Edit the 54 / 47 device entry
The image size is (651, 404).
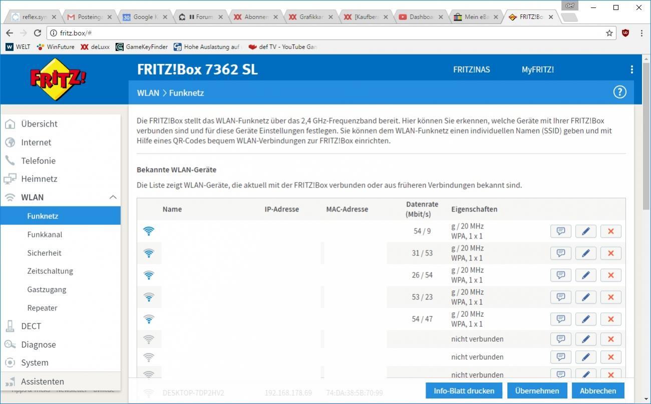[x=586, y=319]
